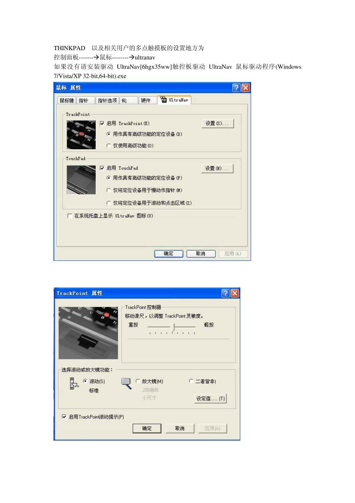355x503 pixels.
Task: Confirm with 确定 in 鼠标 属性 dialog
Action: point(169,254)
